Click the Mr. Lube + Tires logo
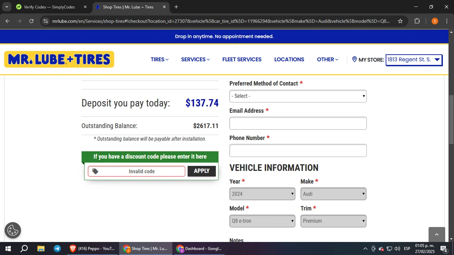The image size is (454, 255). (x=59, y=59)
